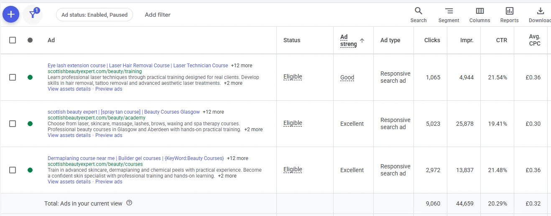Click Eligible status of scottish beauty expert ad
The image size is (551, 216).
click(x=293, y=123)
